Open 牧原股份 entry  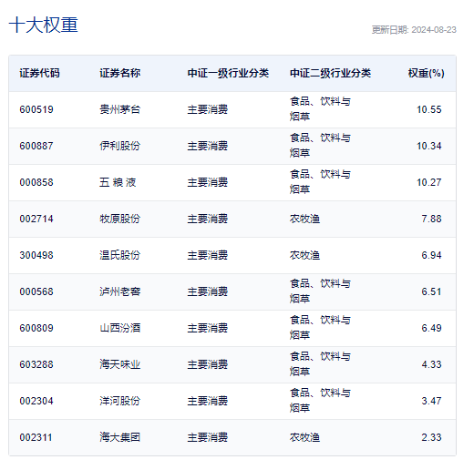[120, 219]
